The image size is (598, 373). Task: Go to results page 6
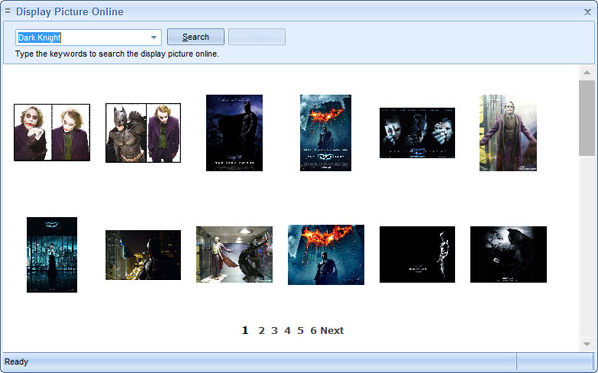[x=313, y=331]
